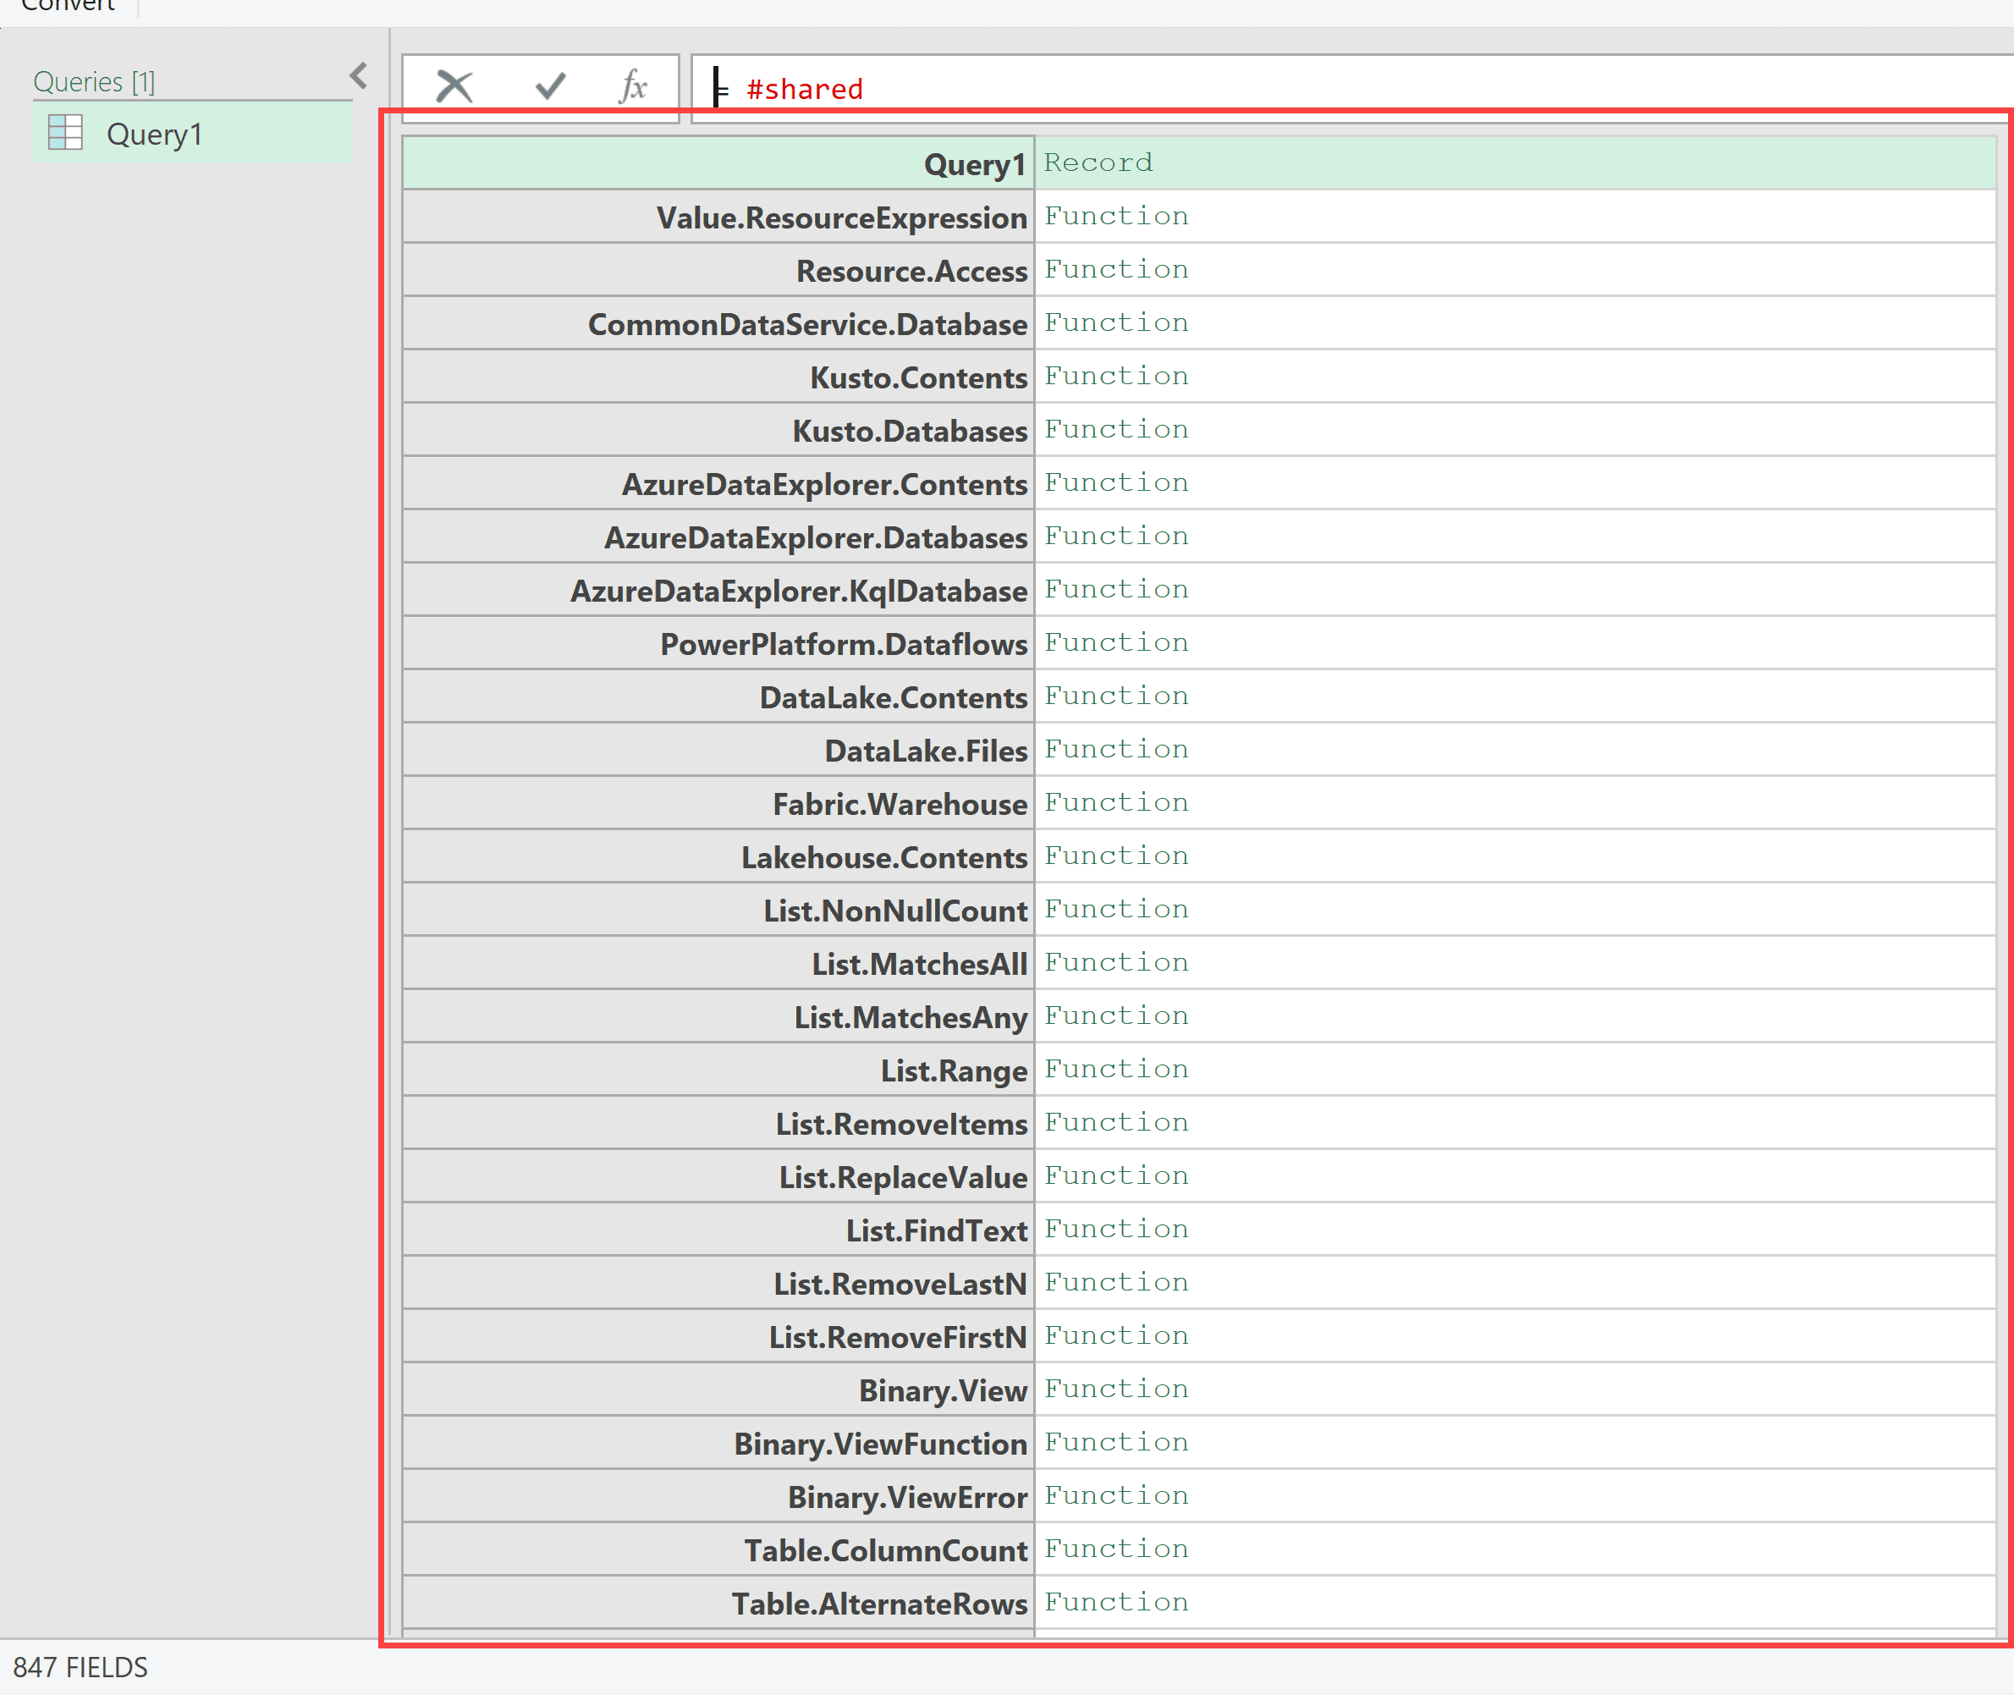The image size is (2014, 1695).
Task: Open the Function link for Table.ColumnCount
Action: point(1116,1549)
